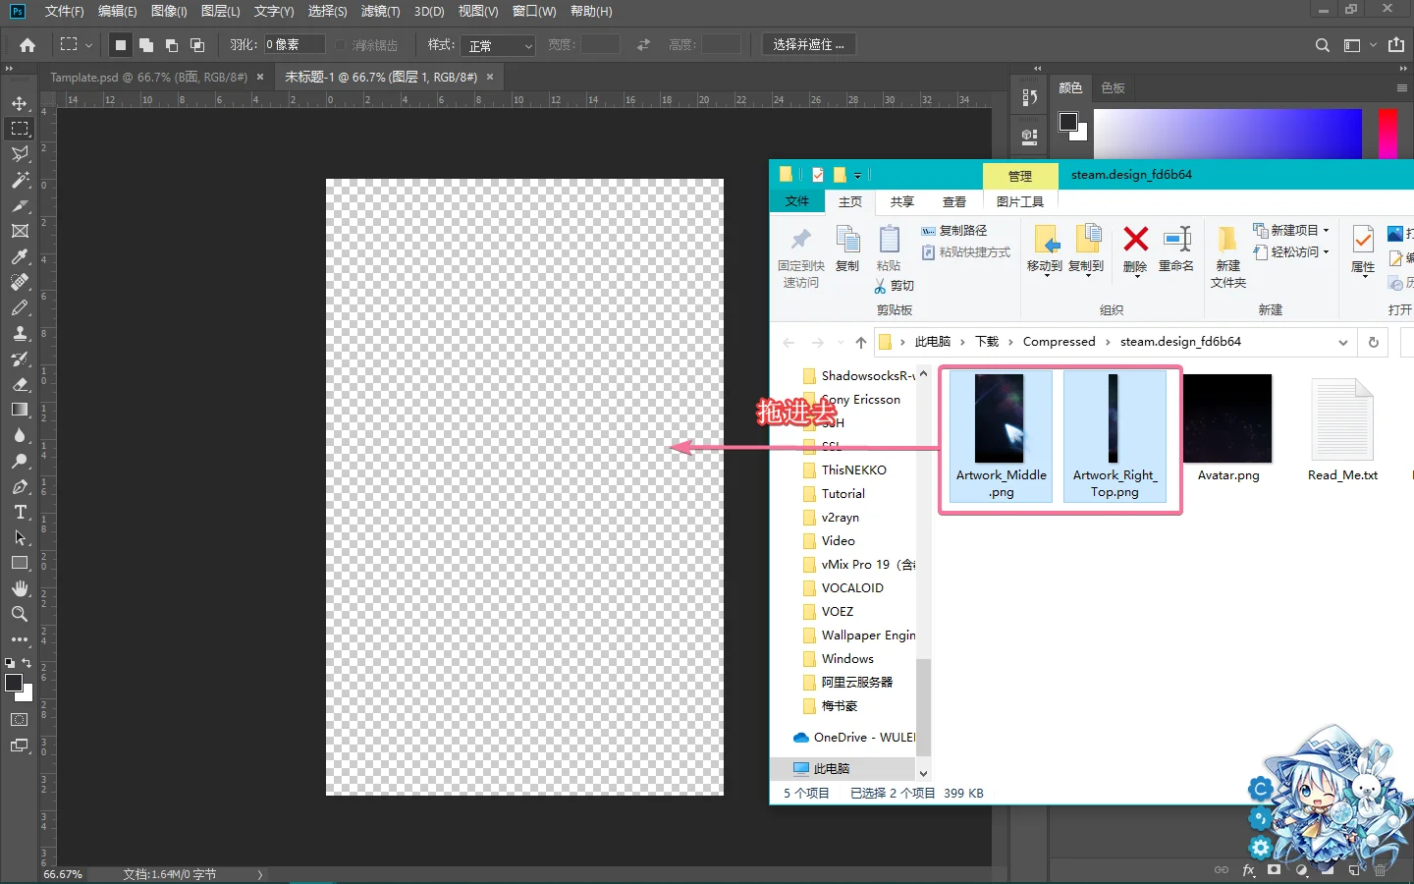Select the Dodge tool
Image resolution: width=1414 pixels, height=884 pixels.
(x=20, y=461)
